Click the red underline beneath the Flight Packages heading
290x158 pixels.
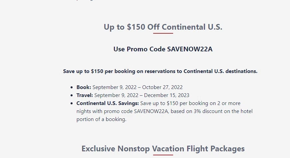click(163, 155)
